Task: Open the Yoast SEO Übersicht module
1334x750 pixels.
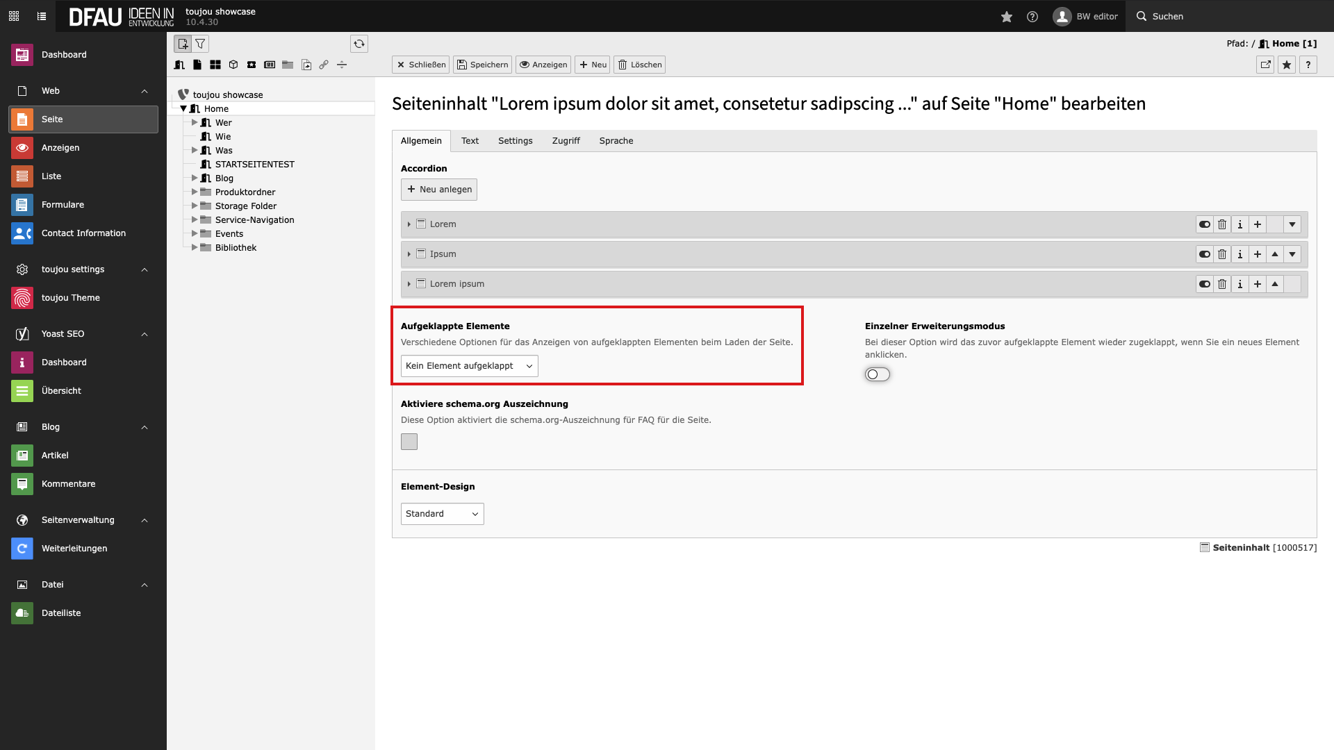Action: 61,391
